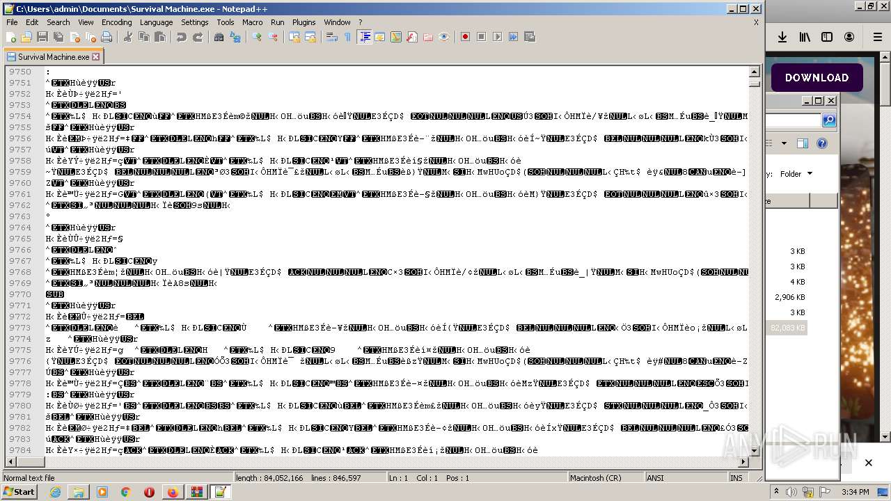Open the Plugins menu
This screenshot has width=891, height=501.
pos(304,22)
